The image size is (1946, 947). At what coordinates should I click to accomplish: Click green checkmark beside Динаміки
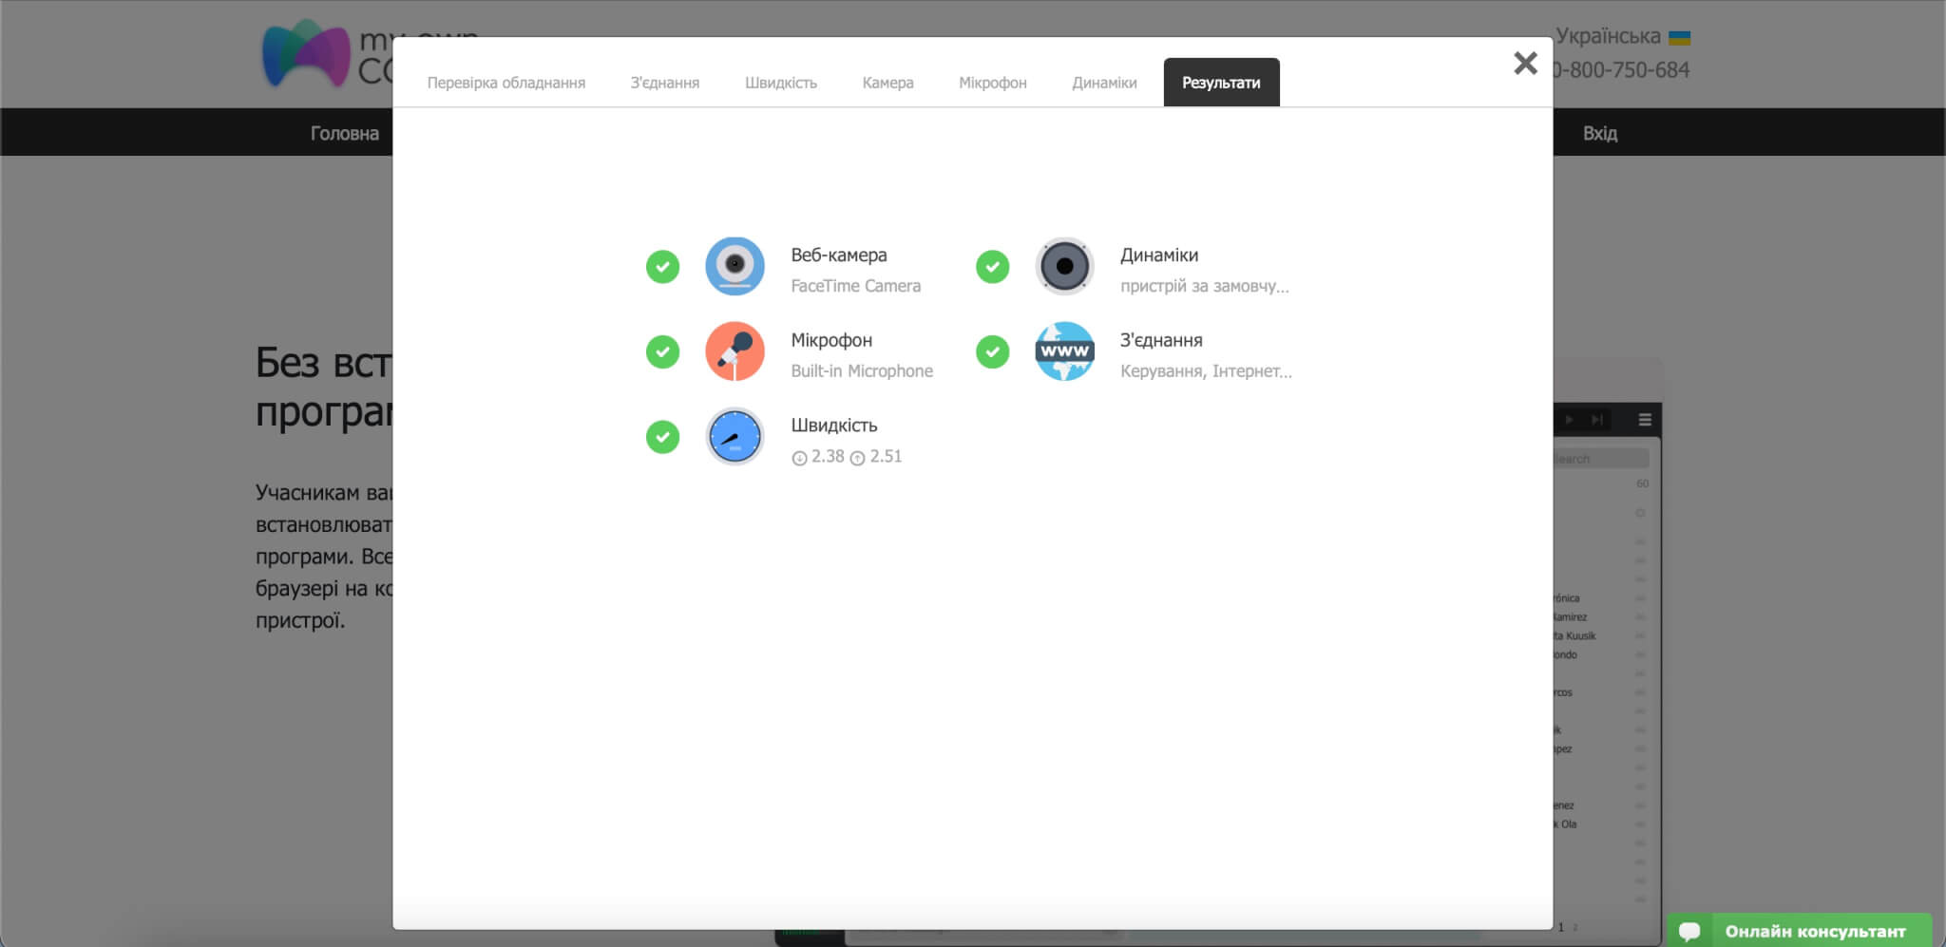(x=992, y=267)
